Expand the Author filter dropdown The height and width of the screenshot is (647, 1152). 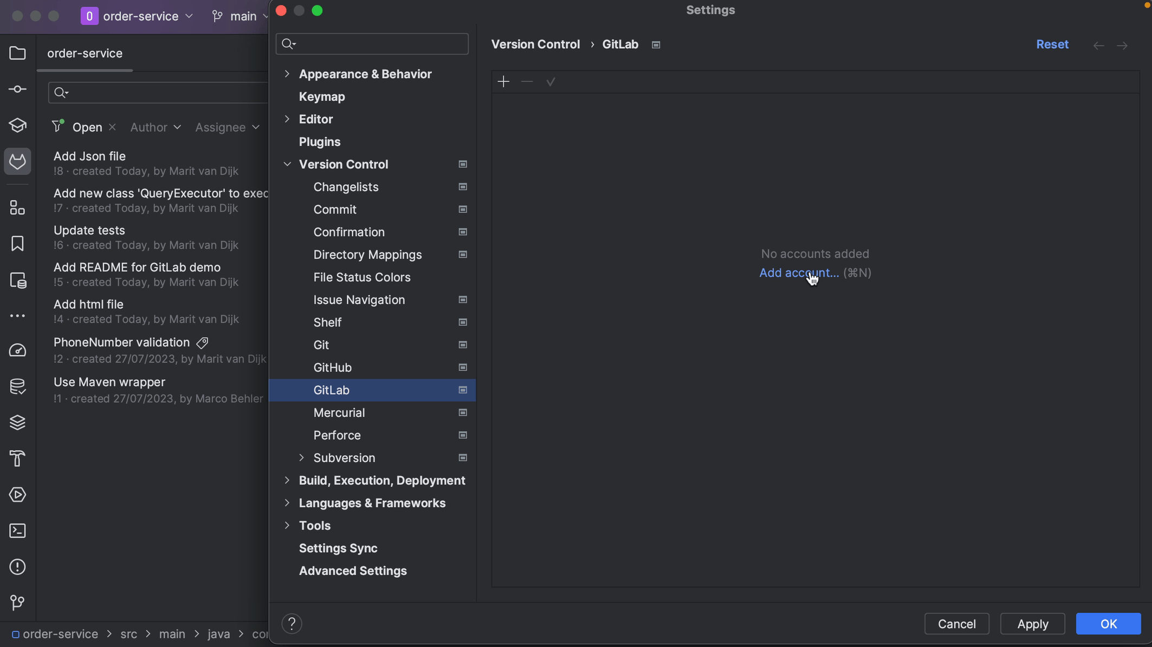pos(156,127)
